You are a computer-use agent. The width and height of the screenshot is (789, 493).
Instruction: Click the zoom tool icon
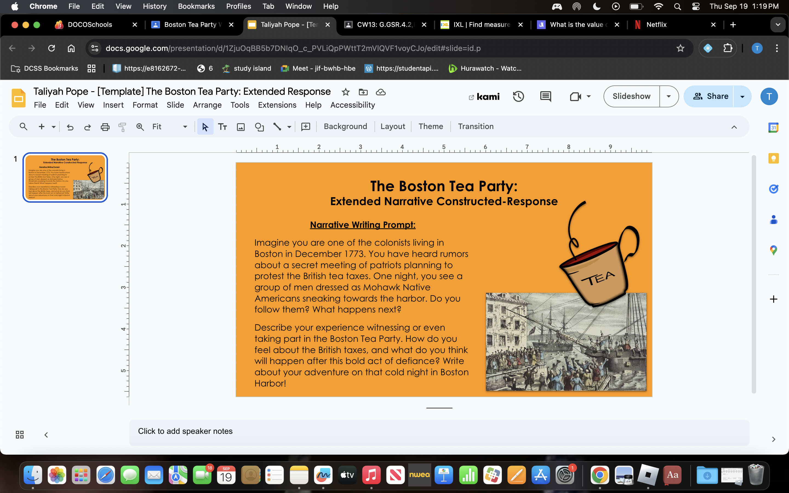(x=140, y=127)
